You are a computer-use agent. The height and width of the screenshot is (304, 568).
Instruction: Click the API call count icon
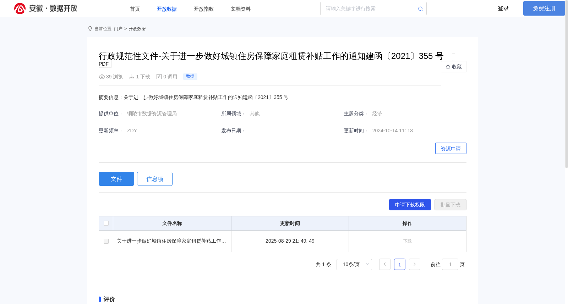(159, 77)
